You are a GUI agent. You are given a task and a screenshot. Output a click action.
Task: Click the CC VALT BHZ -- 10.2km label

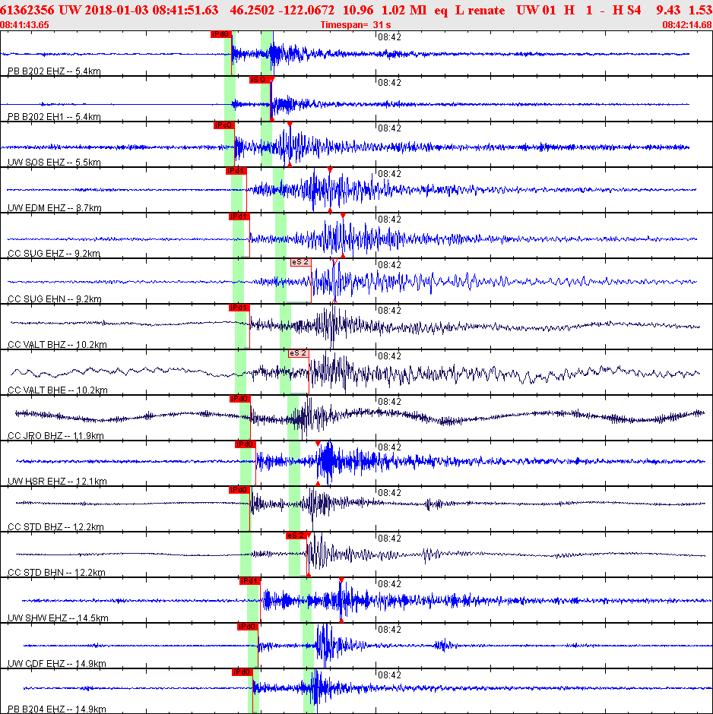(x=58, y=344)
